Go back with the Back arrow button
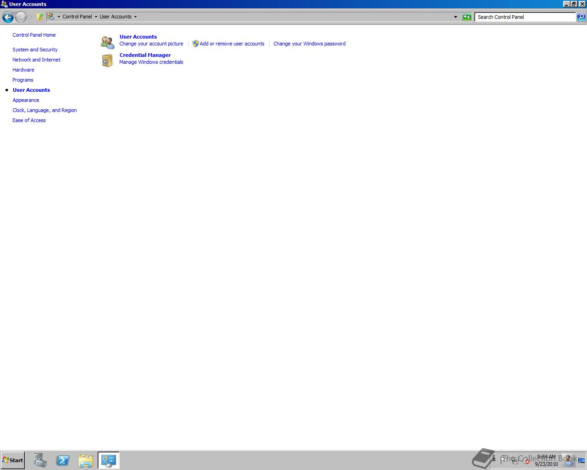 pyautogui.click(x=8, y=17)
